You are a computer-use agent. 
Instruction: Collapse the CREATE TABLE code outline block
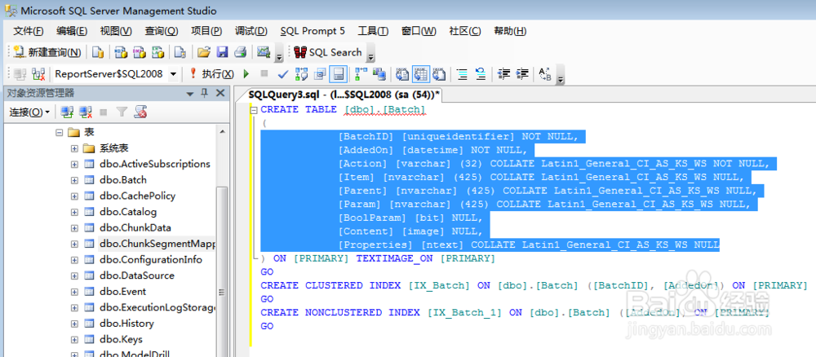pyautogui.click(x=254, y=110)
